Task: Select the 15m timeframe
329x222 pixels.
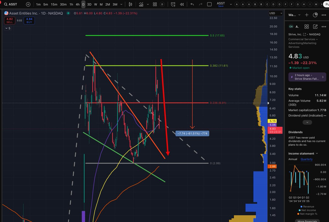Action: tap(54, 4)
